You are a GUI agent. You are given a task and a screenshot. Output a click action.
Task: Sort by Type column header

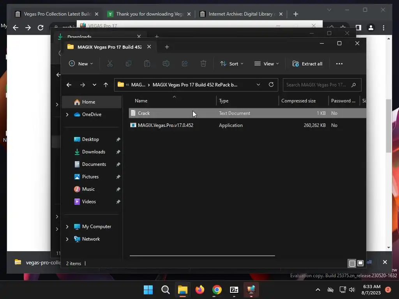click(x=247, y=101)
